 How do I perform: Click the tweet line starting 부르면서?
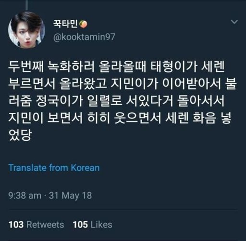[123, 84]
